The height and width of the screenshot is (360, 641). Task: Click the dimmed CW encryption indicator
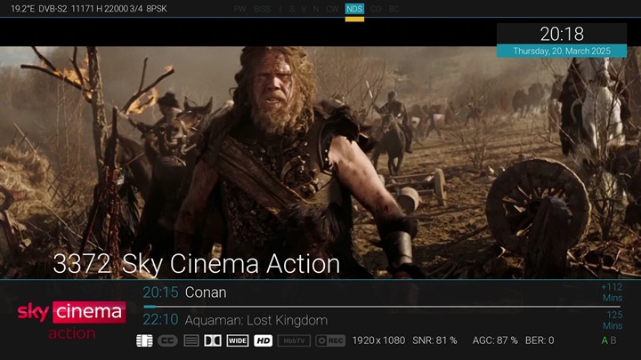(x=332, y=9)
